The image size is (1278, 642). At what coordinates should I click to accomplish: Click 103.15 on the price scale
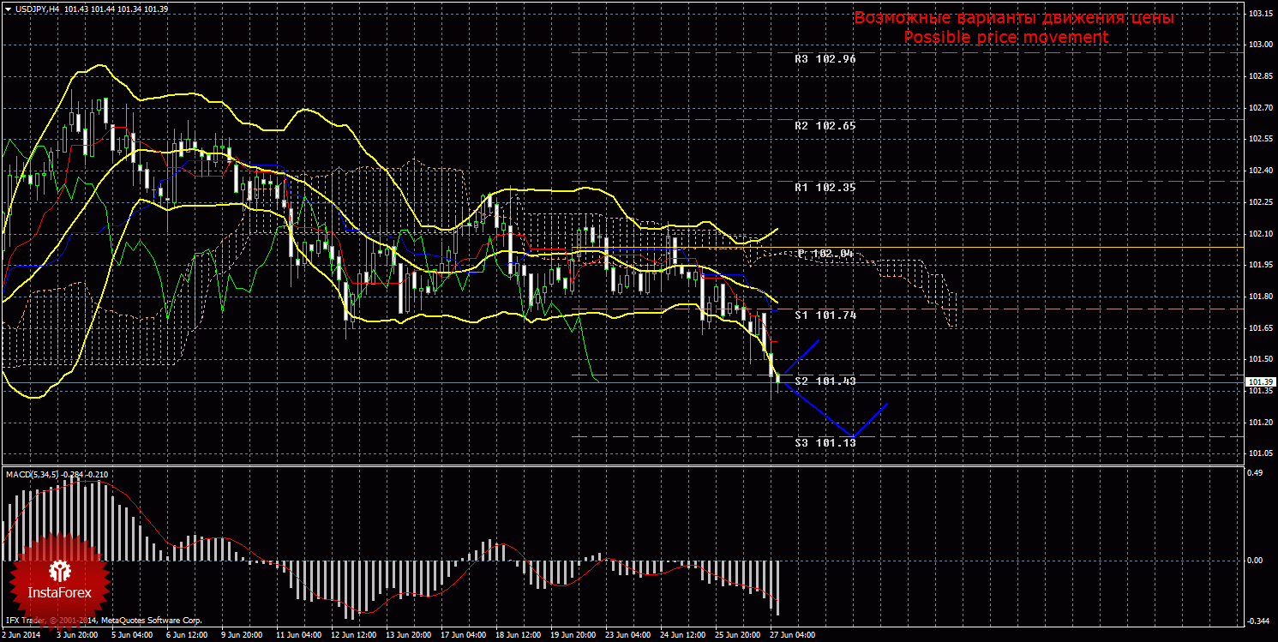1259,14
